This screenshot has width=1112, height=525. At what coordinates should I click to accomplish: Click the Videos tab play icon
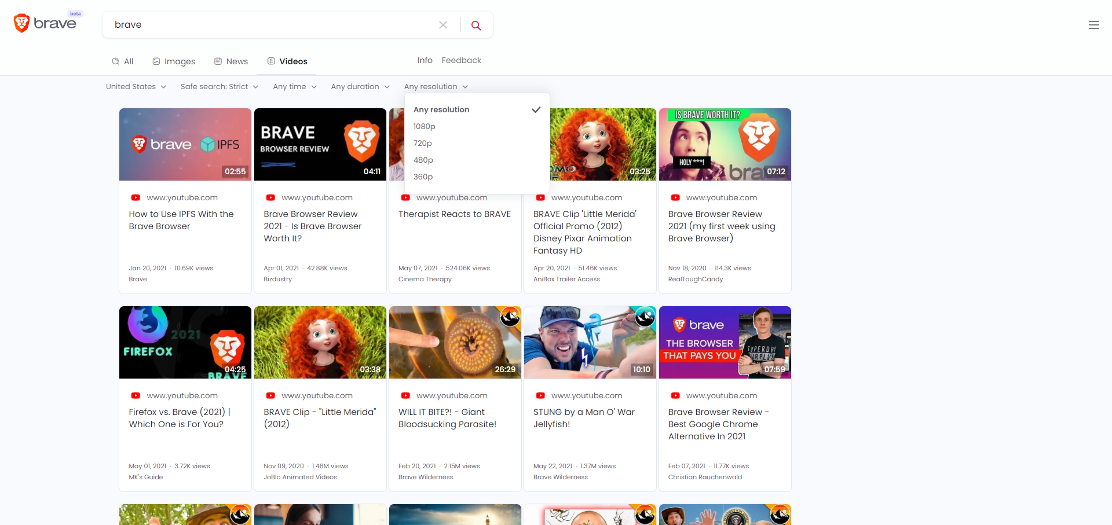(271, 61)
